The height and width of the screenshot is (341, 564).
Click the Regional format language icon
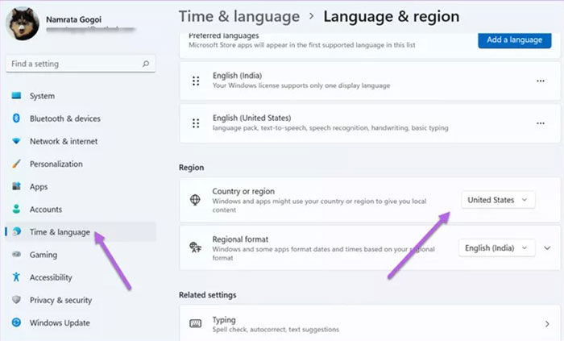coord(195,247)
